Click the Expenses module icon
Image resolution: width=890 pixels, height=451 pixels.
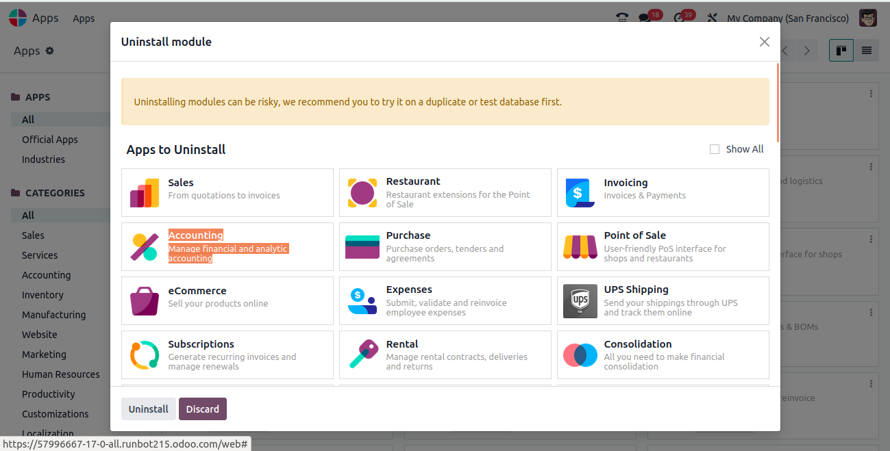pos(362,301)
